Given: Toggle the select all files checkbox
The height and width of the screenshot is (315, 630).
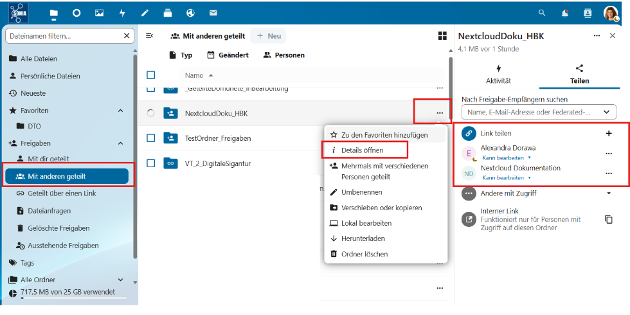Looking at the screenshot, I should (x=151, y=75).
